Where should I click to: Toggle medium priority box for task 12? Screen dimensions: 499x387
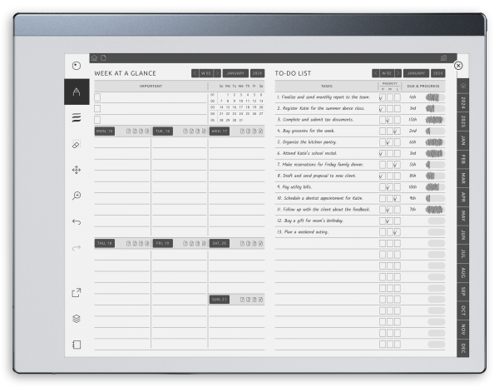pyautogui.click(x=389, y=221)
